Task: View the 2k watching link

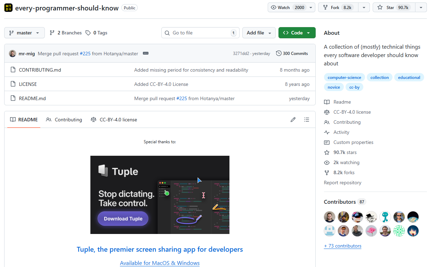Action: click(342, 162)
